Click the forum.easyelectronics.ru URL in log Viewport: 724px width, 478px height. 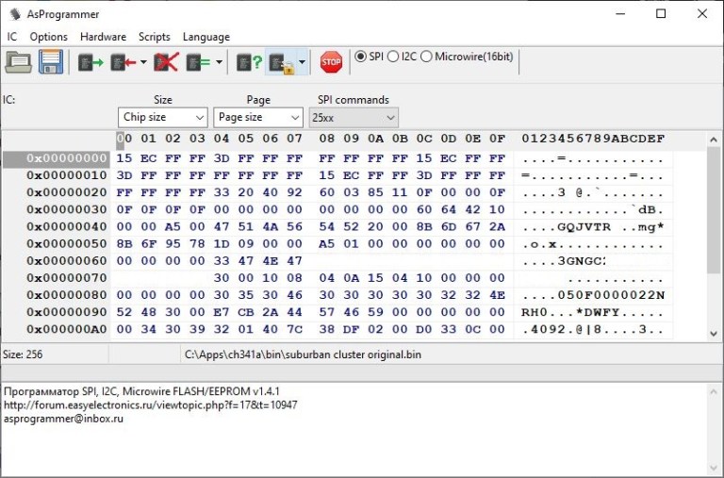[x=151, y=405]
